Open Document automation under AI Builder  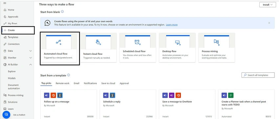coord(14,87)
